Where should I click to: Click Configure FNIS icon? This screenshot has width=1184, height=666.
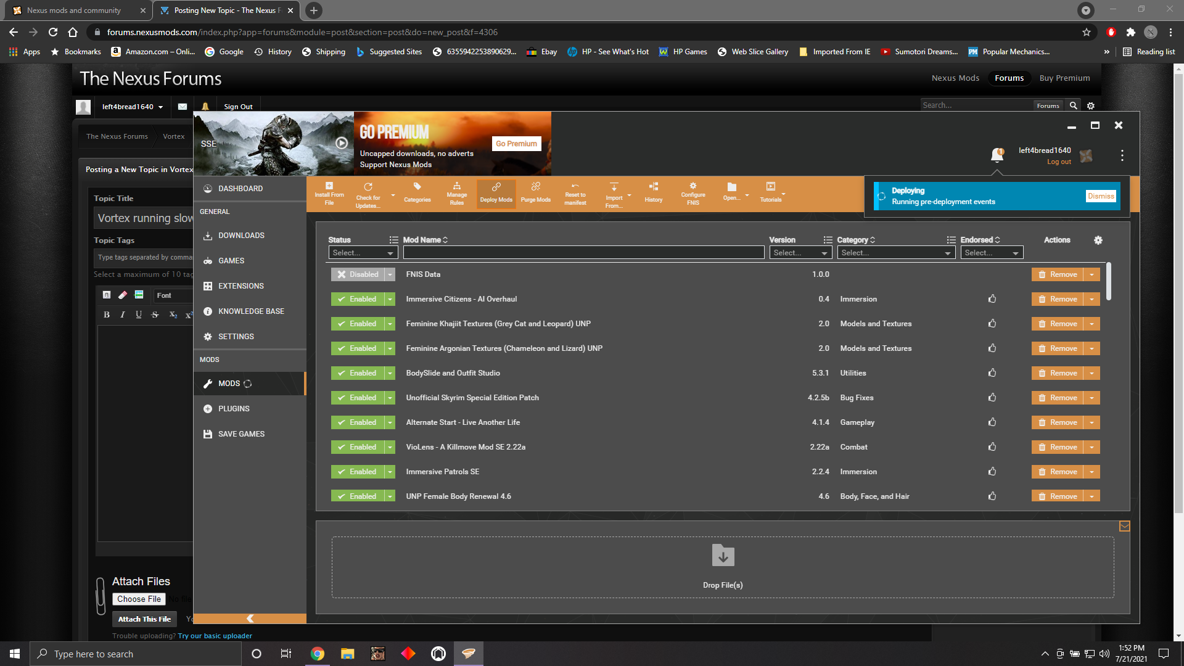pos(693,194)
